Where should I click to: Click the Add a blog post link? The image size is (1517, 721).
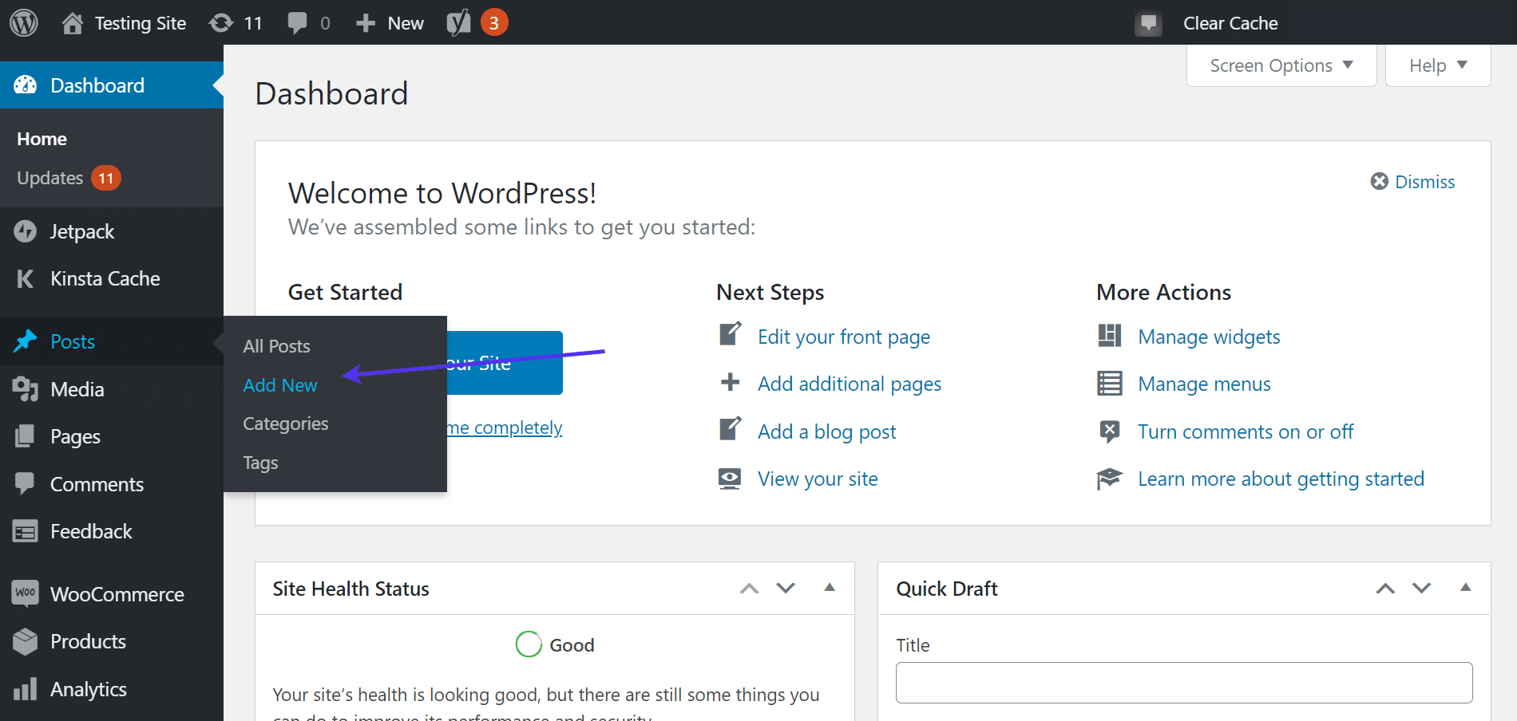coord(826,431)
